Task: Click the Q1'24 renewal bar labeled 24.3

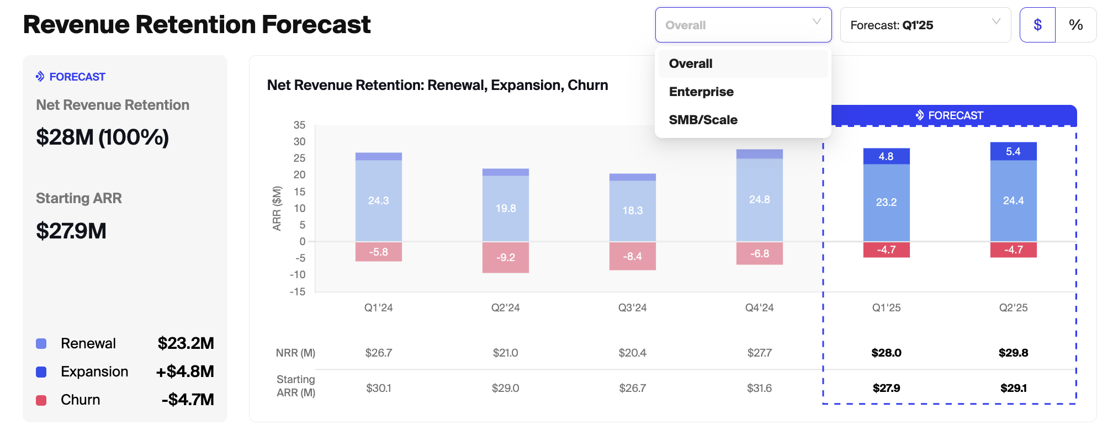Action: [x=378, y=200]
